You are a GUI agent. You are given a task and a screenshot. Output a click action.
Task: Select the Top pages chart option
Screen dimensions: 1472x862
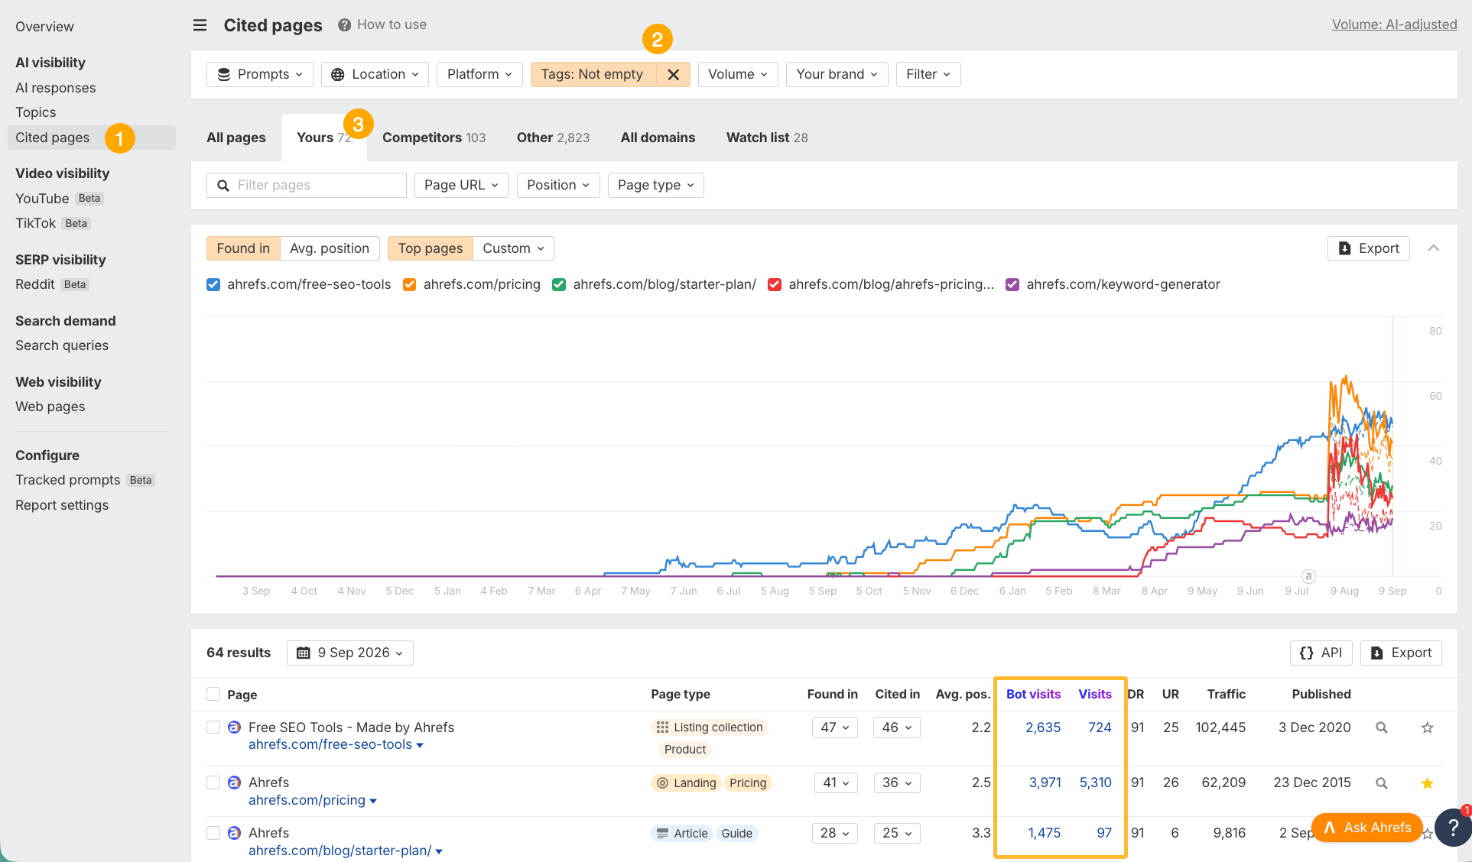(x=430, y=248)
